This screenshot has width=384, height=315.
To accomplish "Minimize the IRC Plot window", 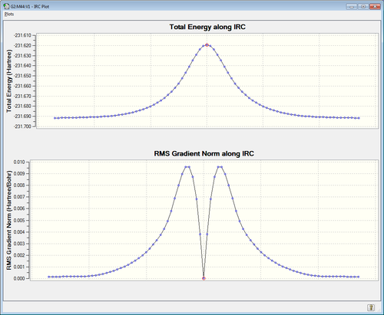I will 352,7.
